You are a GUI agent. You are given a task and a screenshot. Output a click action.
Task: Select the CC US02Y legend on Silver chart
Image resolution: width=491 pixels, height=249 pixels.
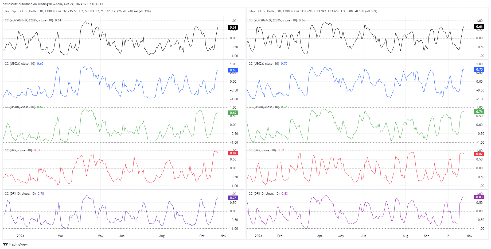click(x=268, y=64)
